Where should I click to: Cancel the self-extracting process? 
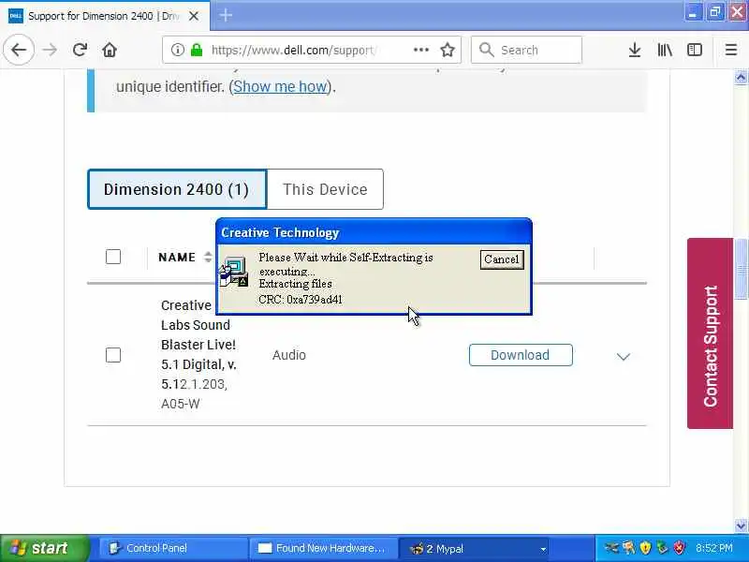pos(502,259)
